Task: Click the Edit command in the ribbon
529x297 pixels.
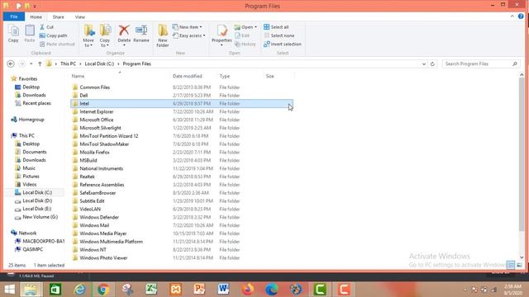Action: point(242,35)
